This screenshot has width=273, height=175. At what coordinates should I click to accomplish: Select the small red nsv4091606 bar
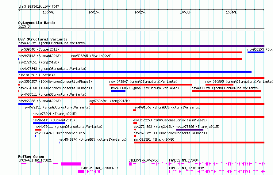click(134, 110)
